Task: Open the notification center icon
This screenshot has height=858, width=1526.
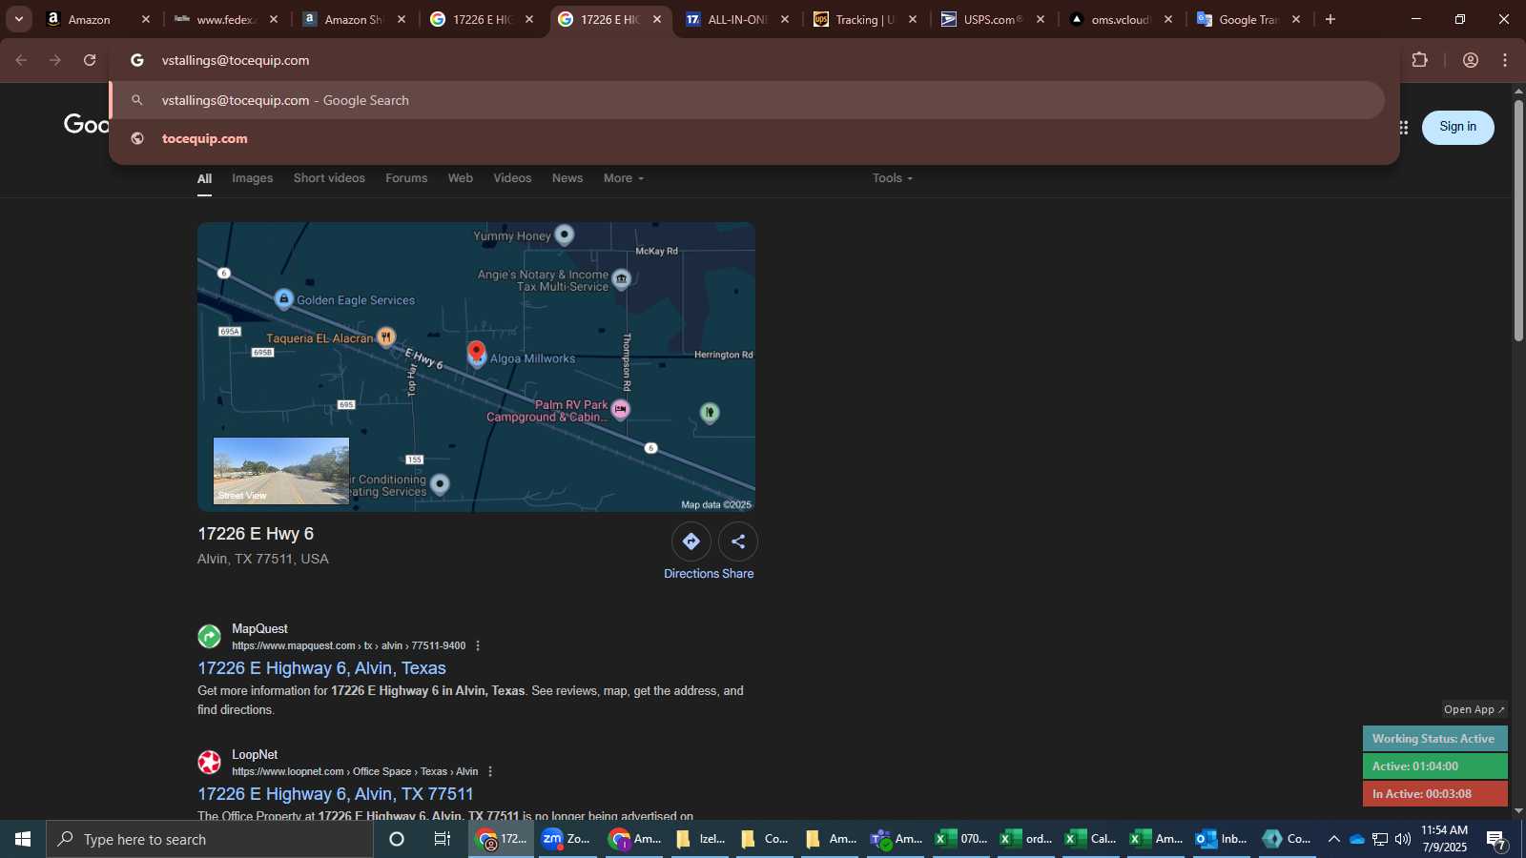Action: click(x=1496, y=840)
